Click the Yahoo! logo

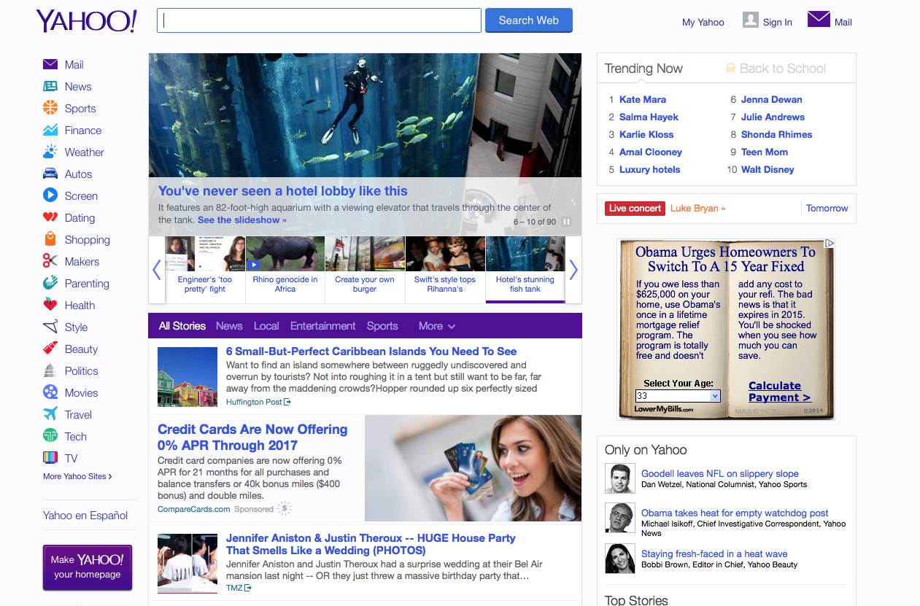tap(87, 21)
